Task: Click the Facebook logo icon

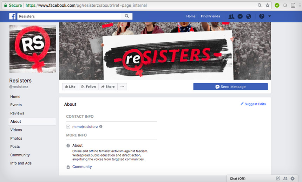Action: (x=12, y=16)
